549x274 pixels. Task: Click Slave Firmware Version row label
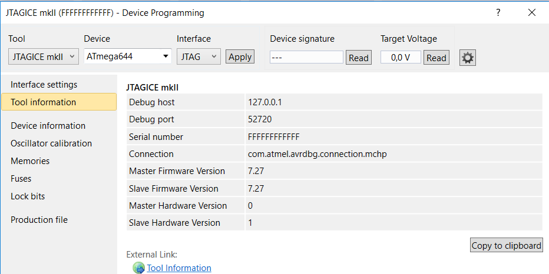(x=174, y=189)
